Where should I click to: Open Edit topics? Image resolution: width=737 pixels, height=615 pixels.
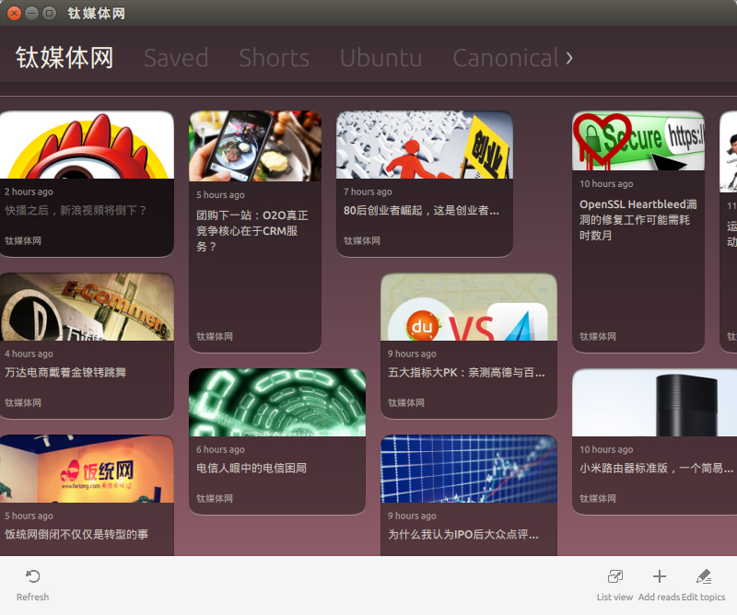(703, 585)
